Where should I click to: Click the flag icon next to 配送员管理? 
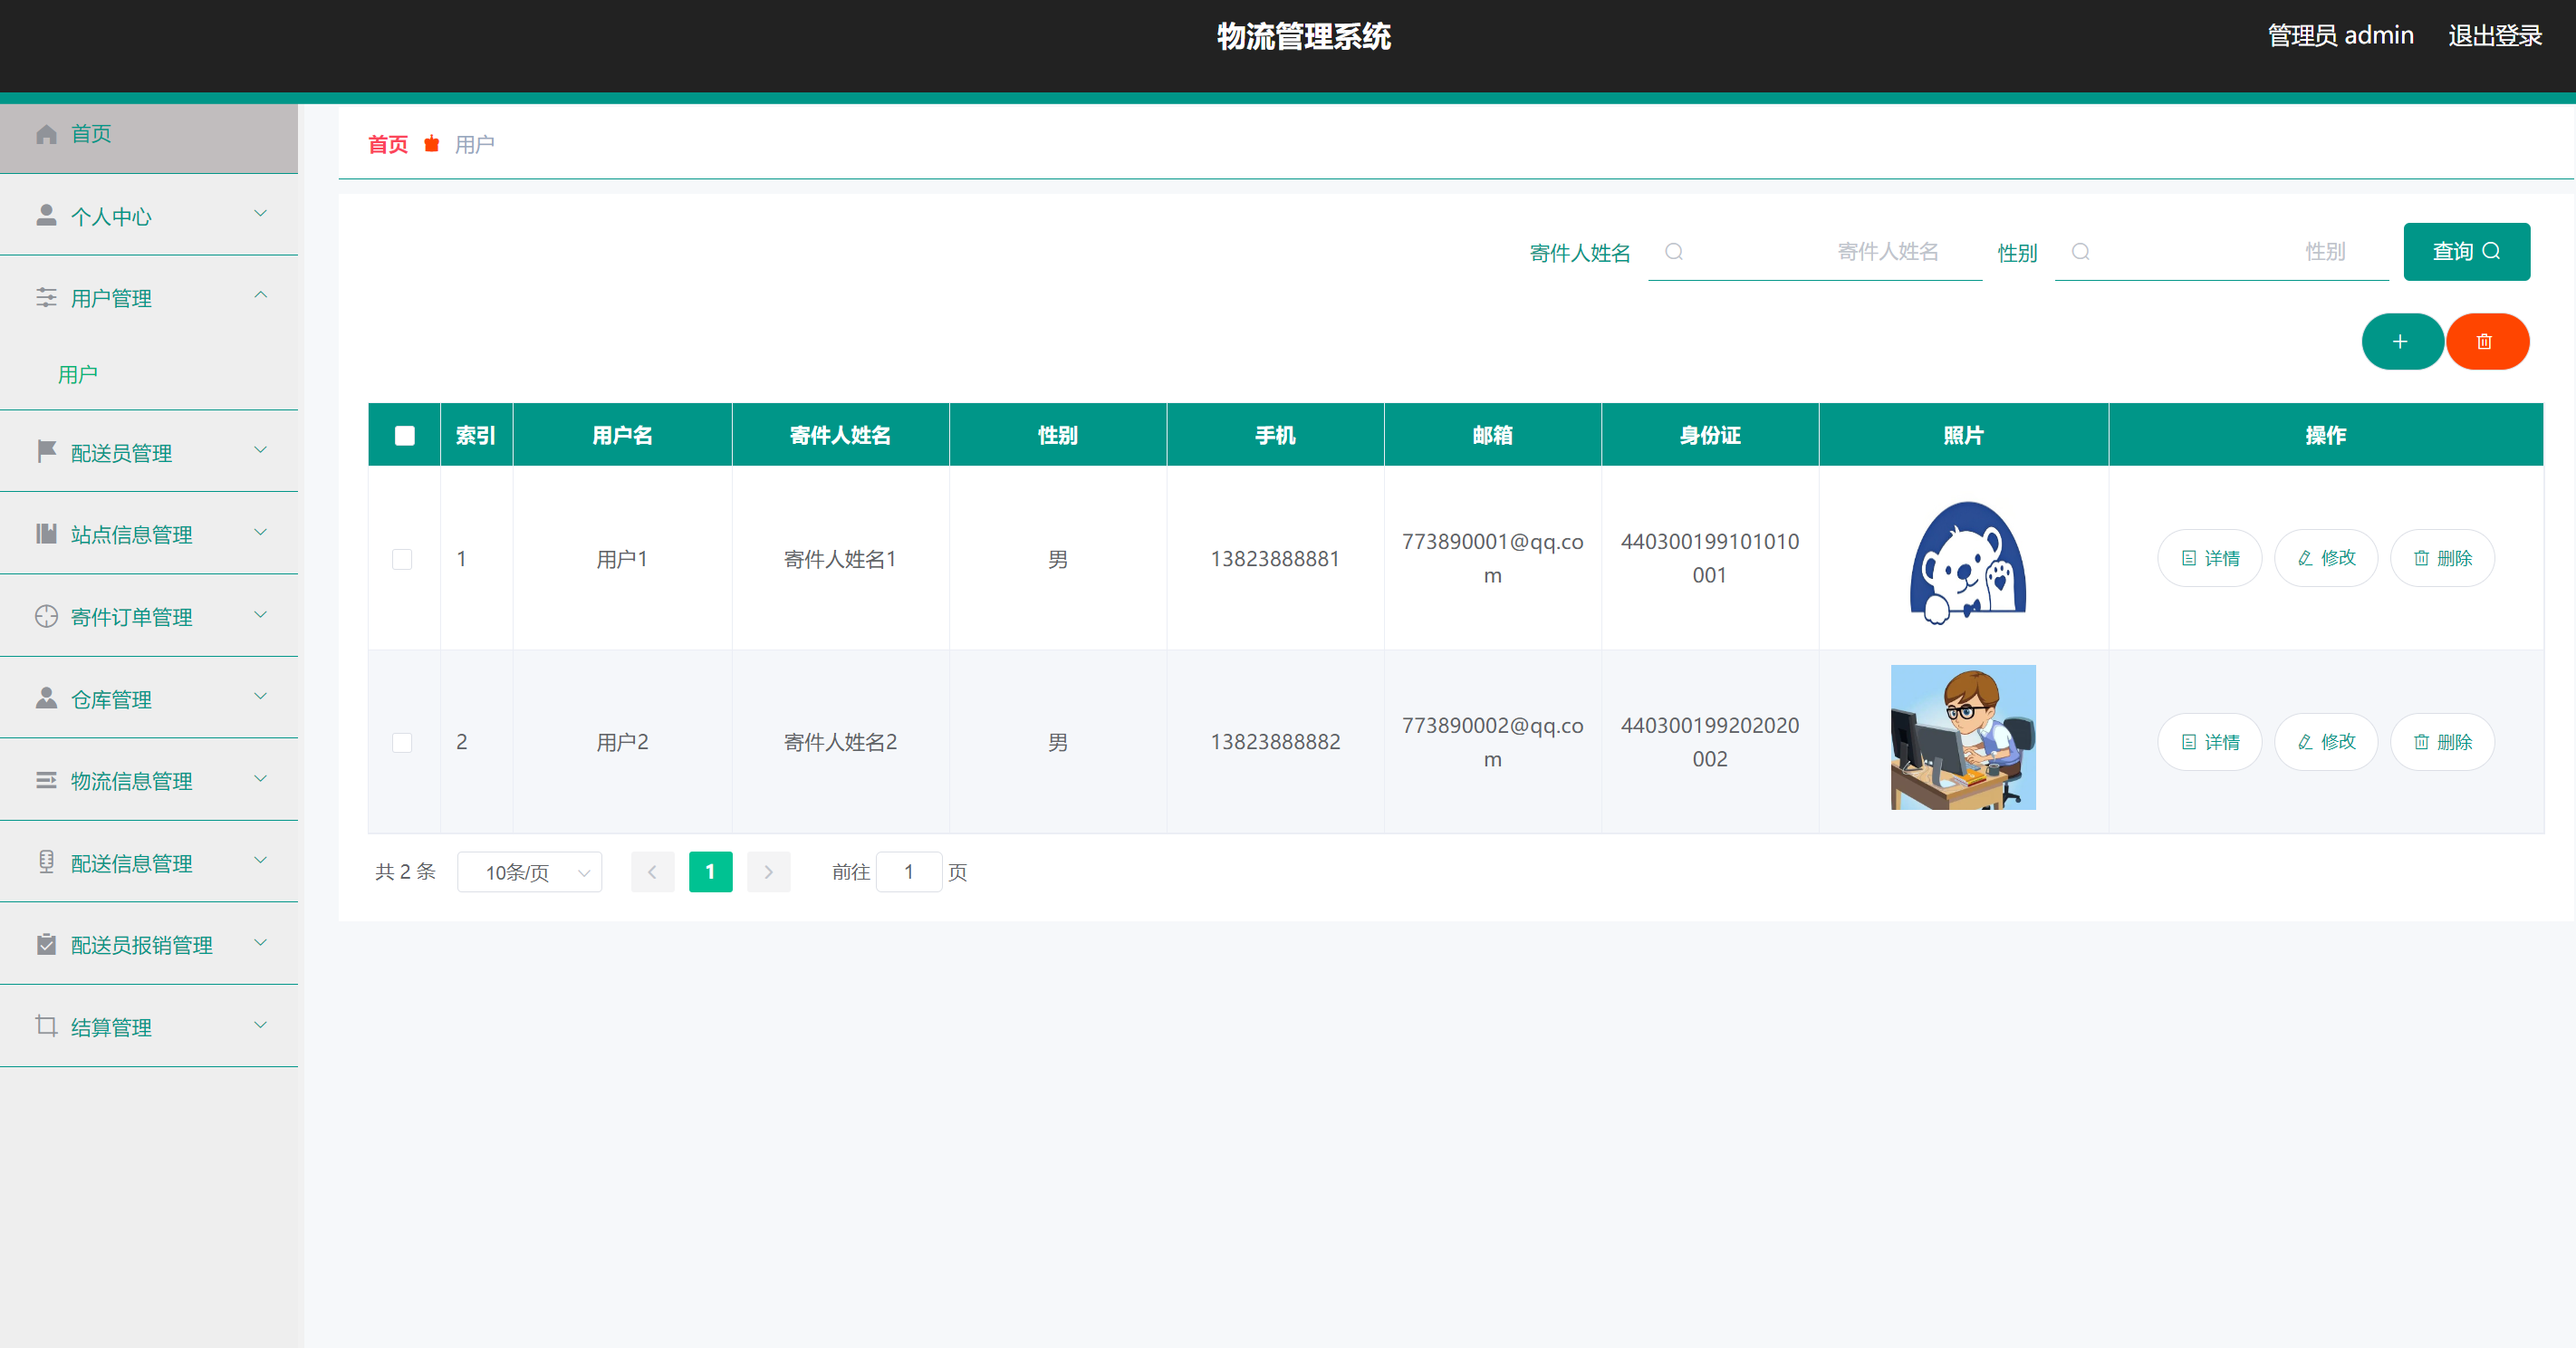coord(46,452)
